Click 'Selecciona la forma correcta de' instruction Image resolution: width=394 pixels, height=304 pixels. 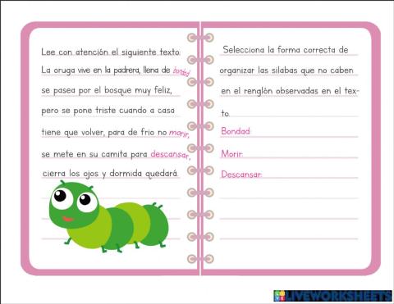286,50
